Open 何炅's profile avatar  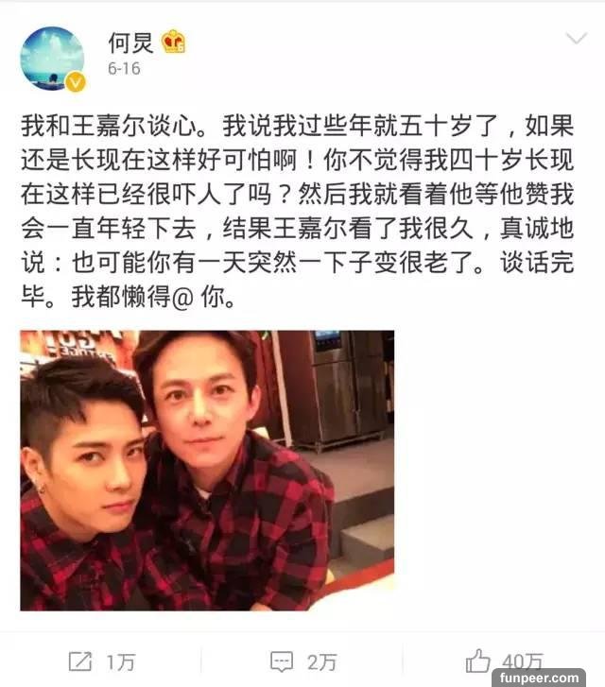(x=52, y=59)
